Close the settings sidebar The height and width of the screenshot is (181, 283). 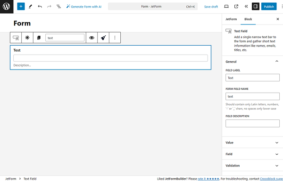(x=278, y=19)
